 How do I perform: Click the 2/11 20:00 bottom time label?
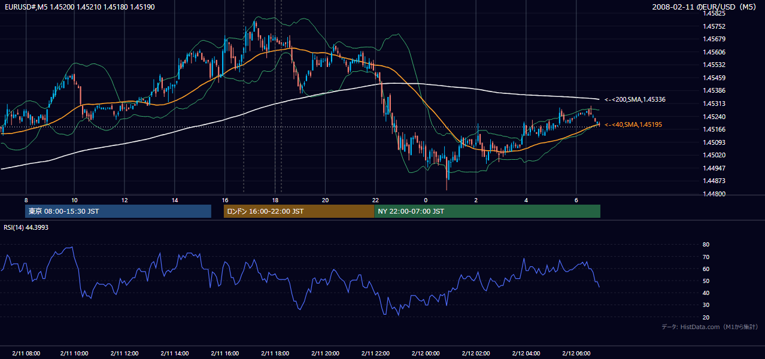(x=326, y=354)
